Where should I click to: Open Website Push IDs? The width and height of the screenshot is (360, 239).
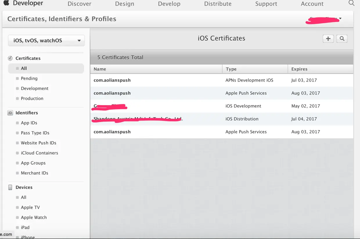[x=39, y=143]
